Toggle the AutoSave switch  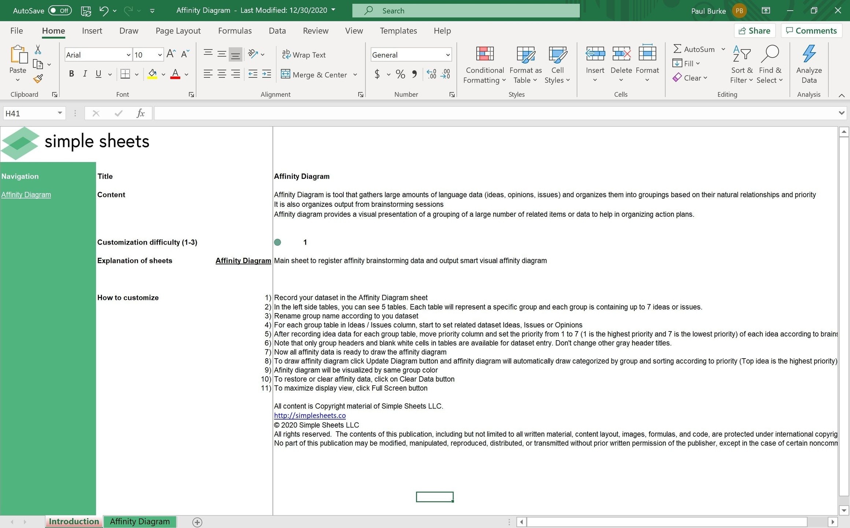pyautogui.click(x=60, y=11)
